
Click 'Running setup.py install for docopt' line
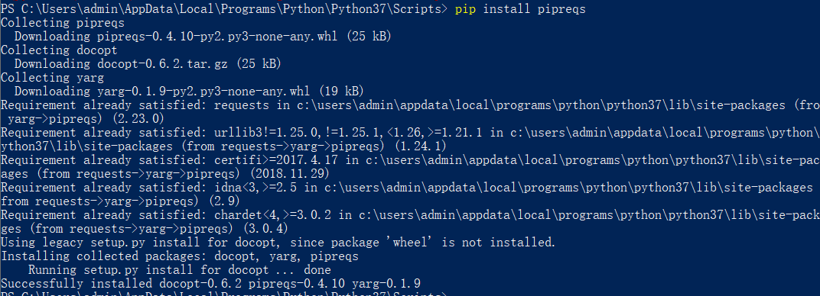tap(179, 270)
